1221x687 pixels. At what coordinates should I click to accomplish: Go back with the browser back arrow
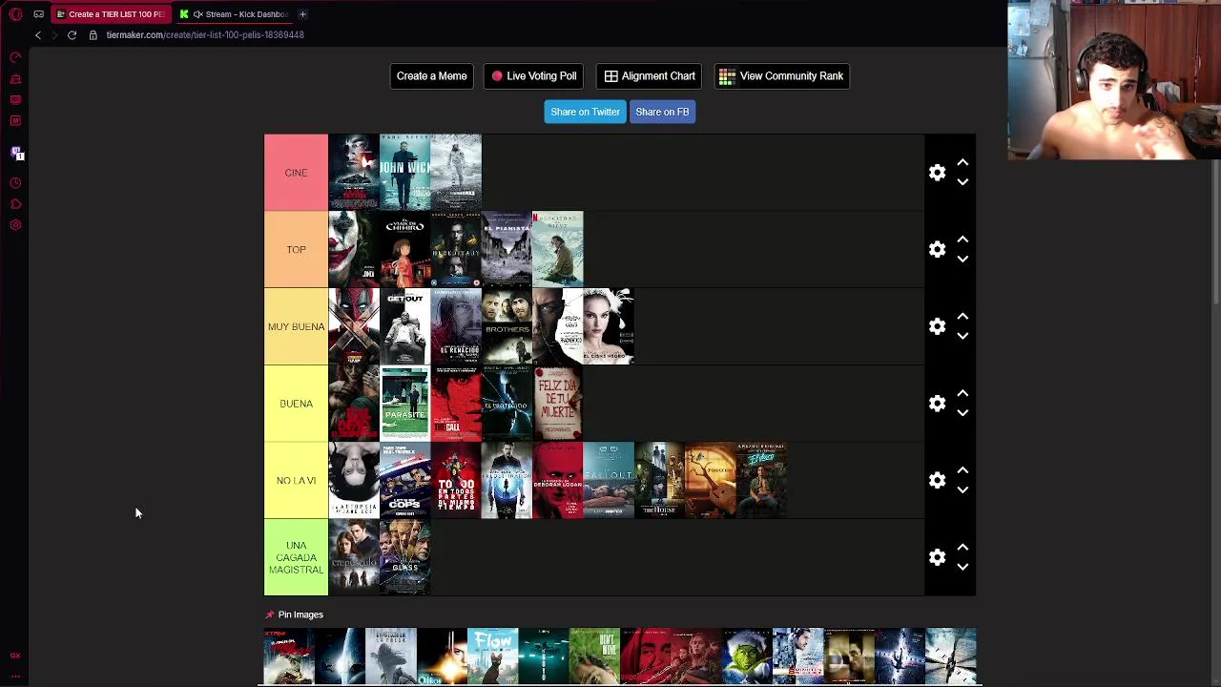(38, 35)
